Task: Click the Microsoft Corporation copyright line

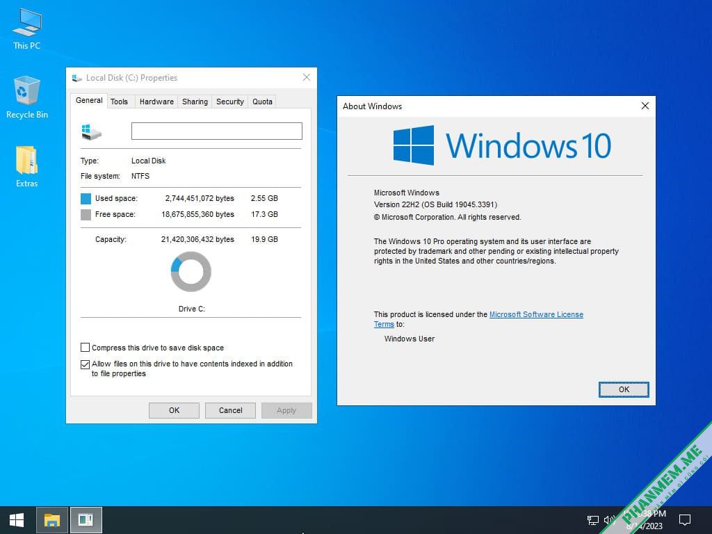Action: point(447,218)
